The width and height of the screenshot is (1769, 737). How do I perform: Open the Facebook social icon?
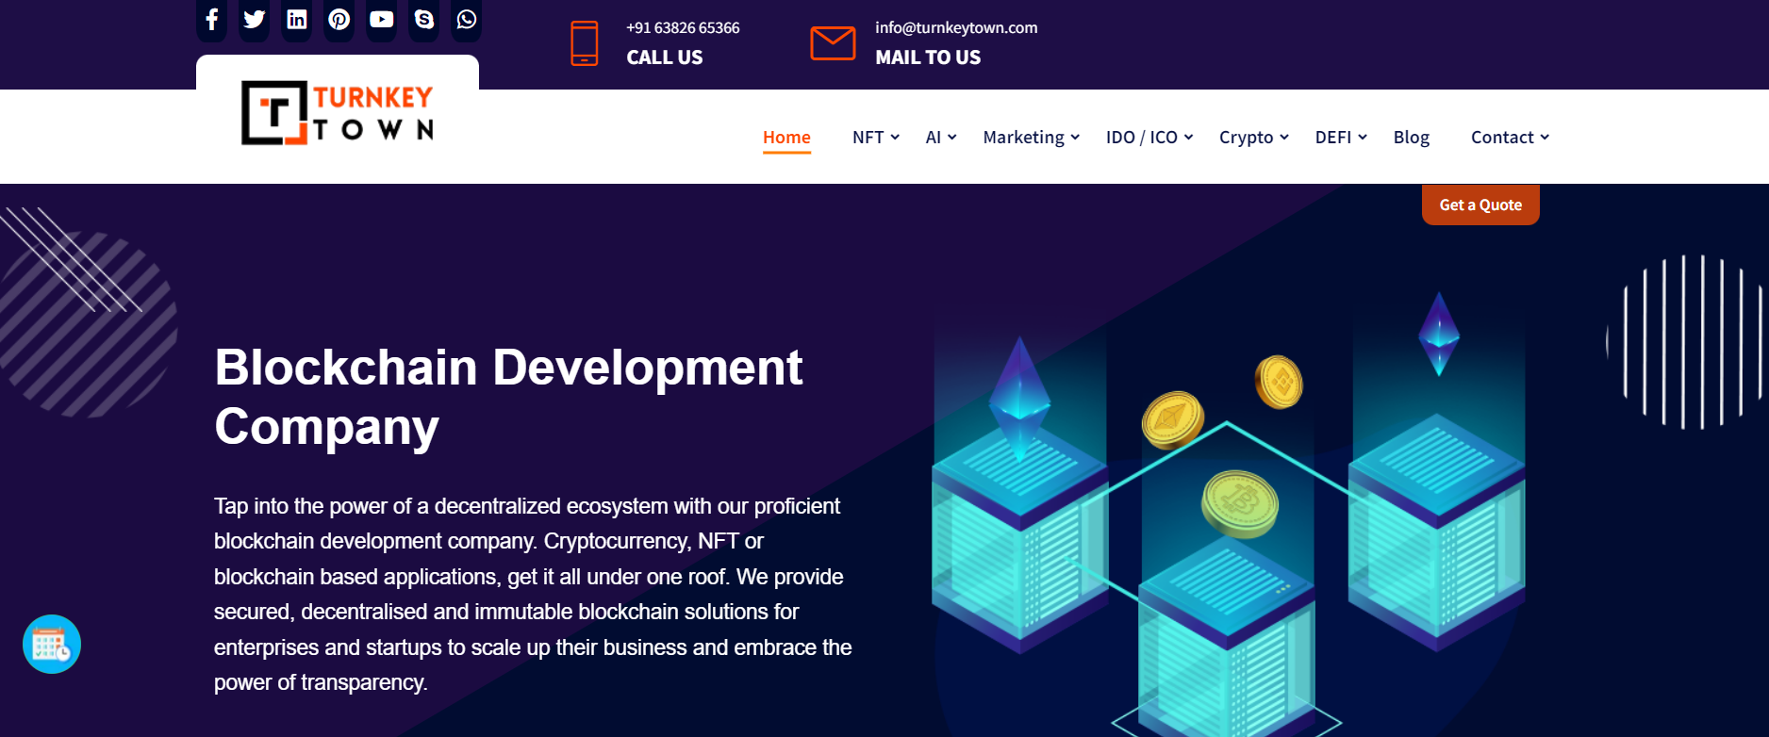click(212, 20)
